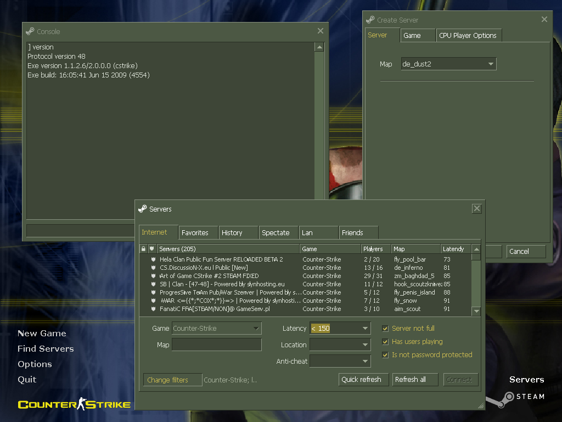The width and height of the screenshot is (562, 422).
Task: Sort servers by VAC shield column icon
Action: pyautogui.click(x=151, y=249)
